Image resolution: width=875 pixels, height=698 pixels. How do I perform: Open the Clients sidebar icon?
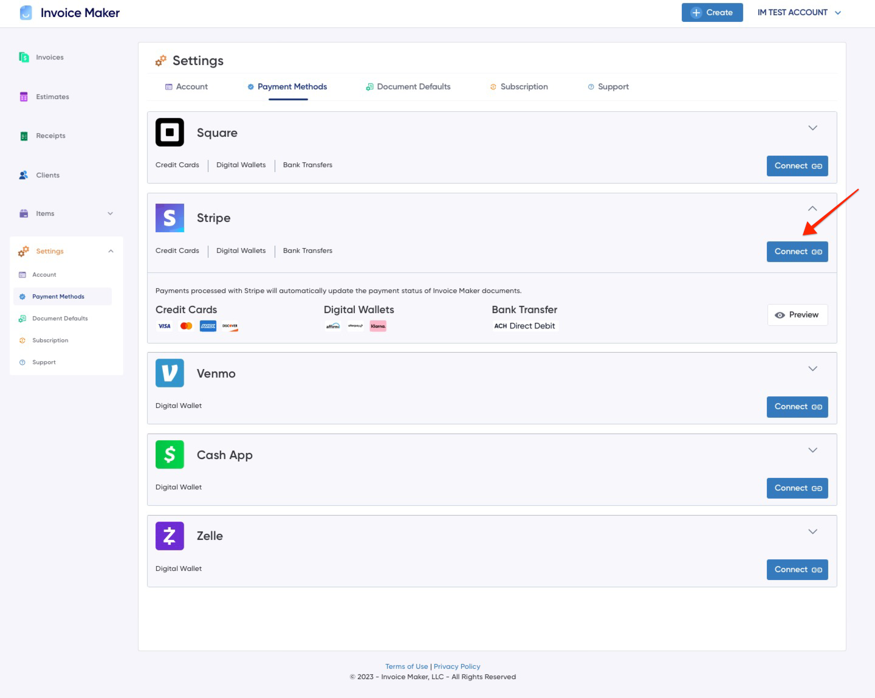pyautogui.click(x=24, y=175)
